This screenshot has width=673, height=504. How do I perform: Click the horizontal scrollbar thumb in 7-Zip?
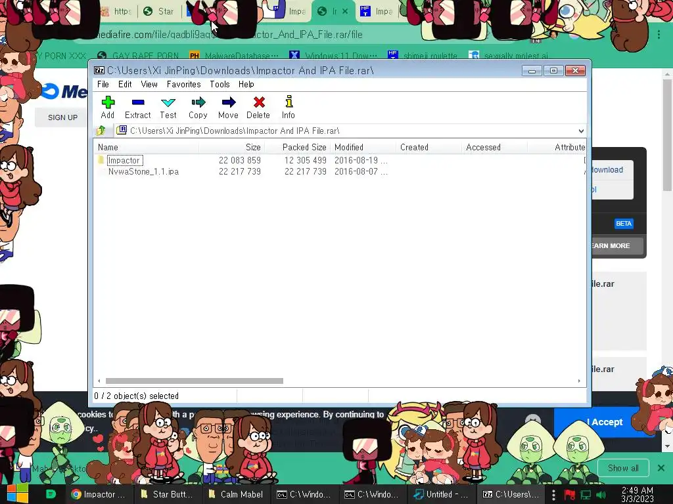(195, 381)
